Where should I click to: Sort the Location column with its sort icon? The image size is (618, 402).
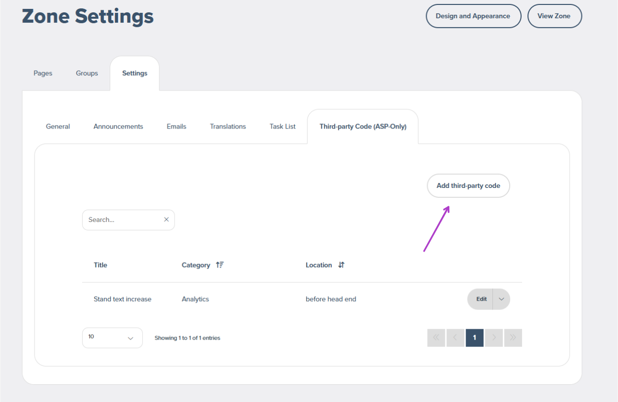pos(341,265)
